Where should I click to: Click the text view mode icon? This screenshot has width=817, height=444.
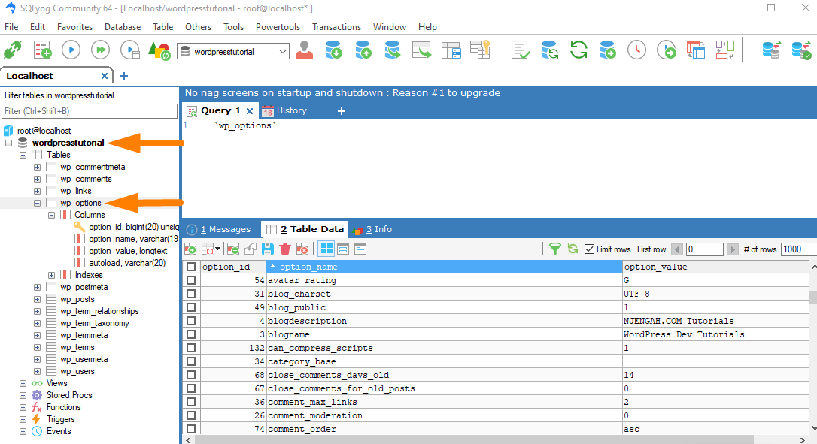pyautogui.click(x=360, y=249)
